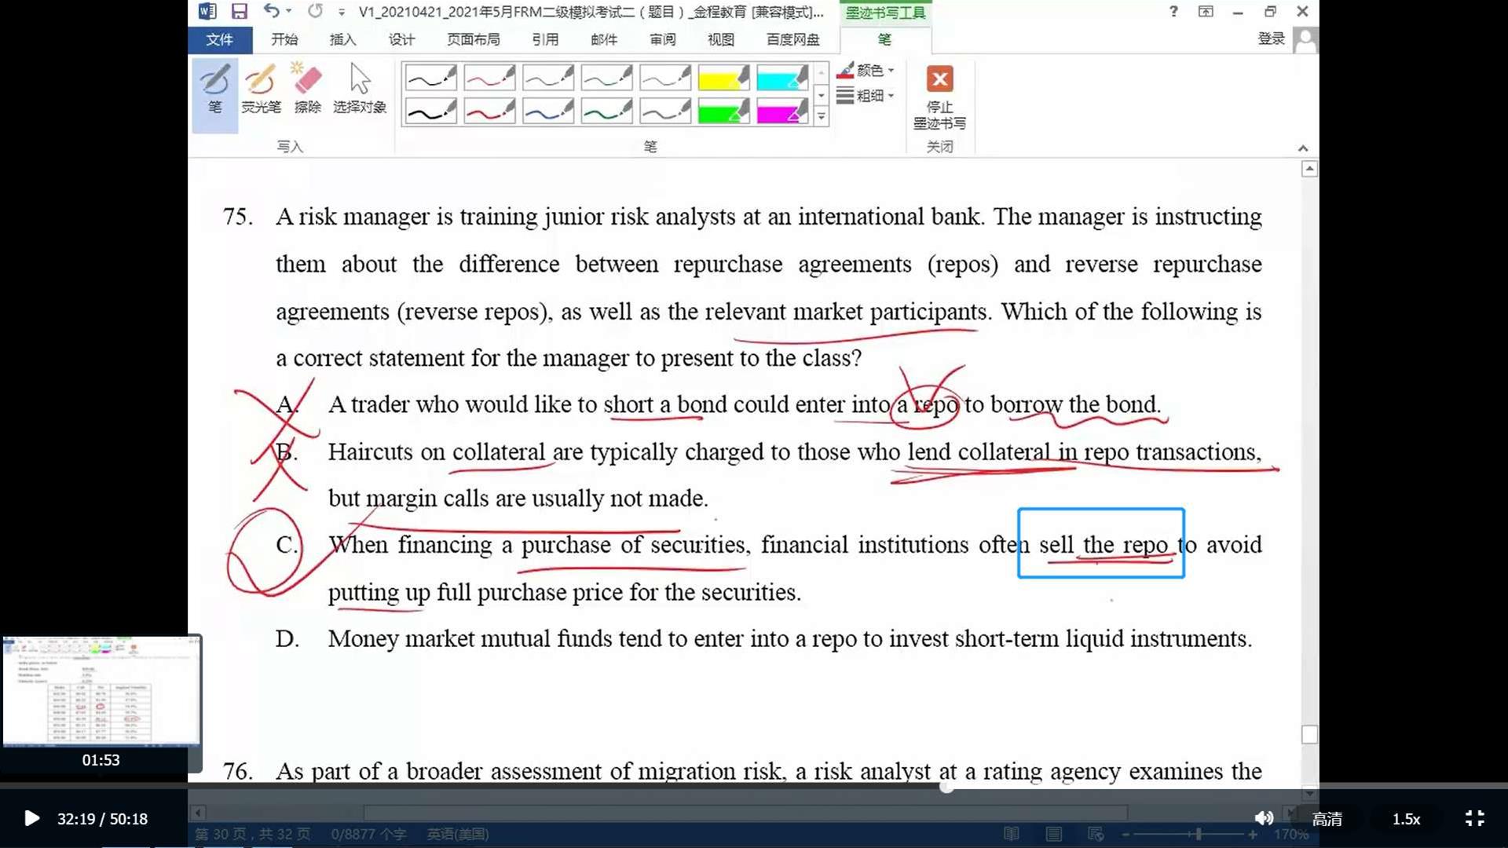Click the Sign in (登录) link

click(1271, 39)
